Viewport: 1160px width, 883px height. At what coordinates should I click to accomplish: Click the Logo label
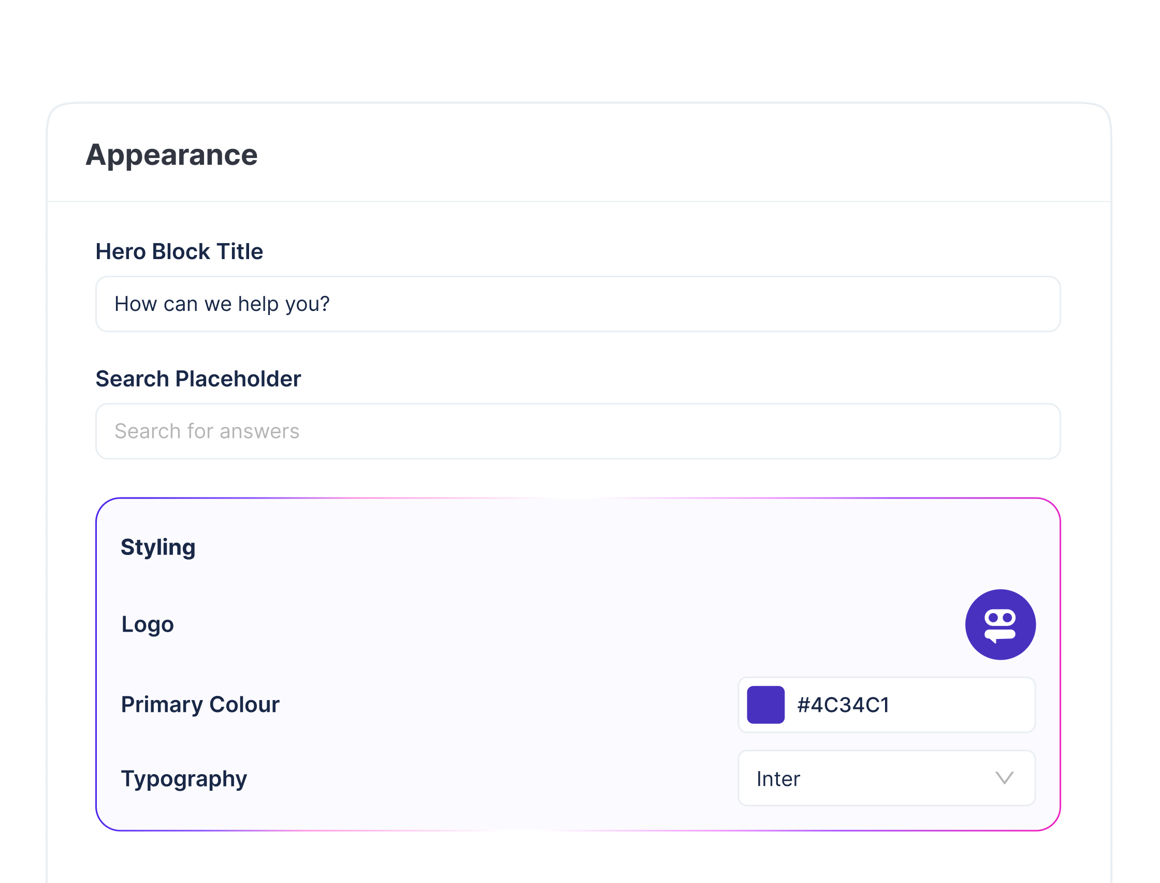148,624
